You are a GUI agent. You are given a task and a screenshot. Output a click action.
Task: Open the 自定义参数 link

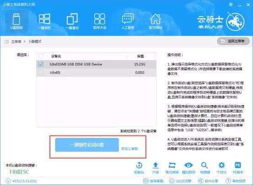point(129,149)
